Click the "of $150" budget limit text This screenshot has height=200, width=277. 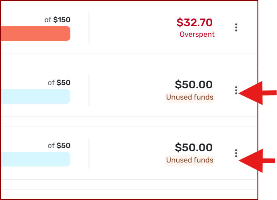pos(60,19)
